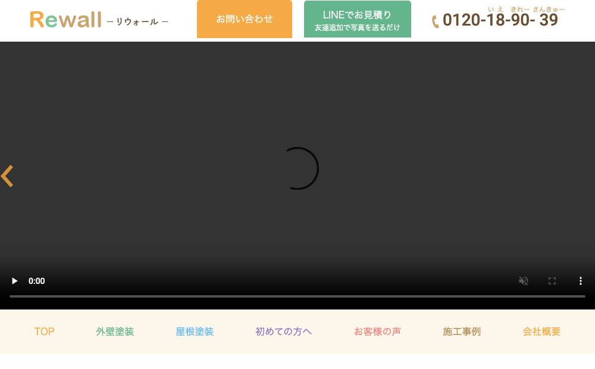Screen dimensions: 595x369
Task: Play the video
Action: [x=14, y=281]
